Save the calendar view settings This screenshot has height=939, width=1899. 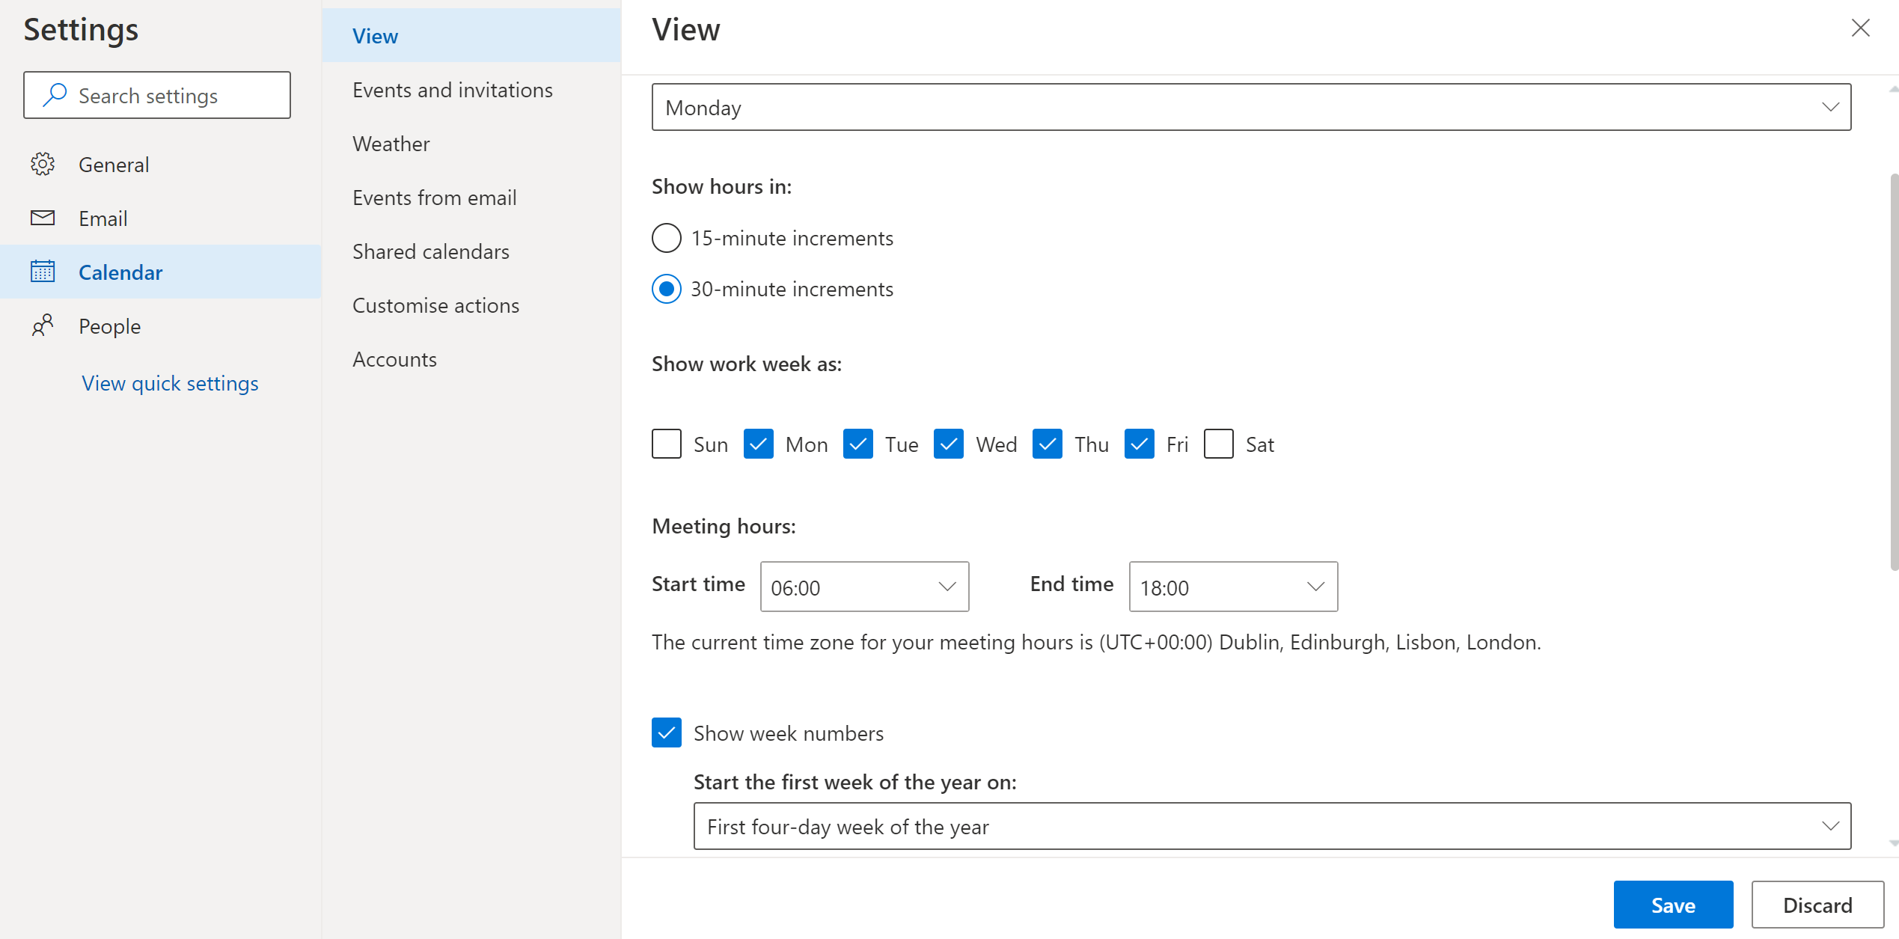coord(1675,904)
